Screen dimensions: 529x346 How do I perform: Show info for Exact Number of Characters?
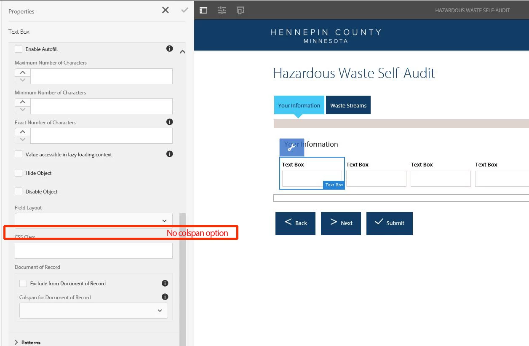(170, 122)
